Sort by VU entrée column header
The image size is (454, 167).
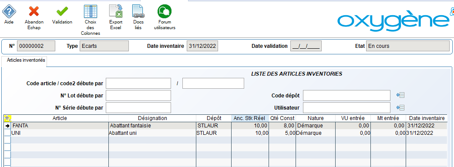tap(353, 118)
